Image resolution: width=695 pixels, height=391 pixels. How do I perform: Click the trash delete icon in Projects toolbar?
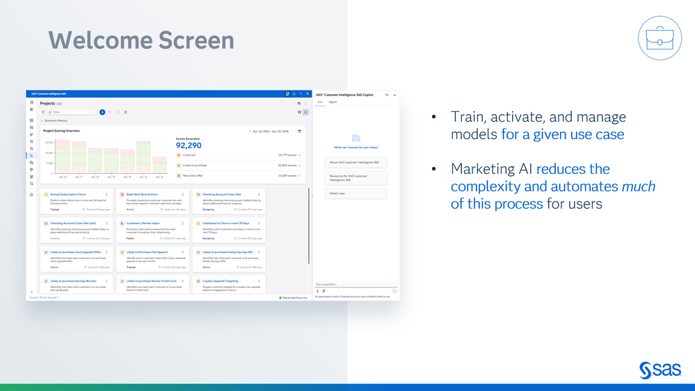coord(118,112)
